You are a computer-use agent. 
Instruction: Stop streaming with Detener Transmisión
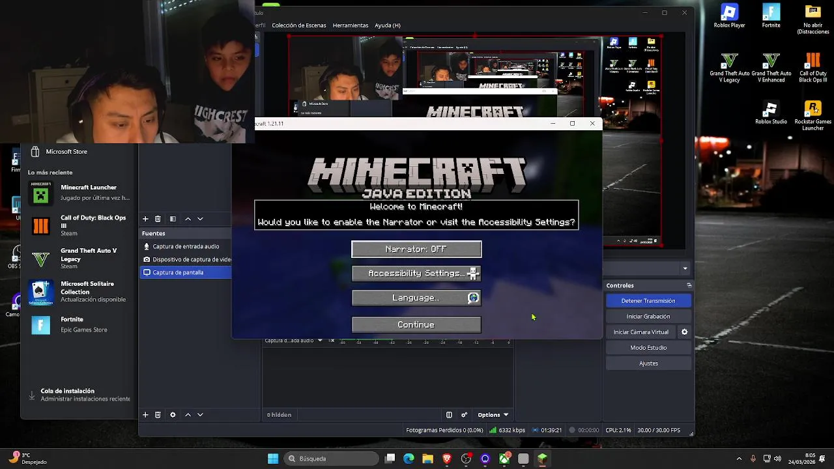click(x=648, y=301)
